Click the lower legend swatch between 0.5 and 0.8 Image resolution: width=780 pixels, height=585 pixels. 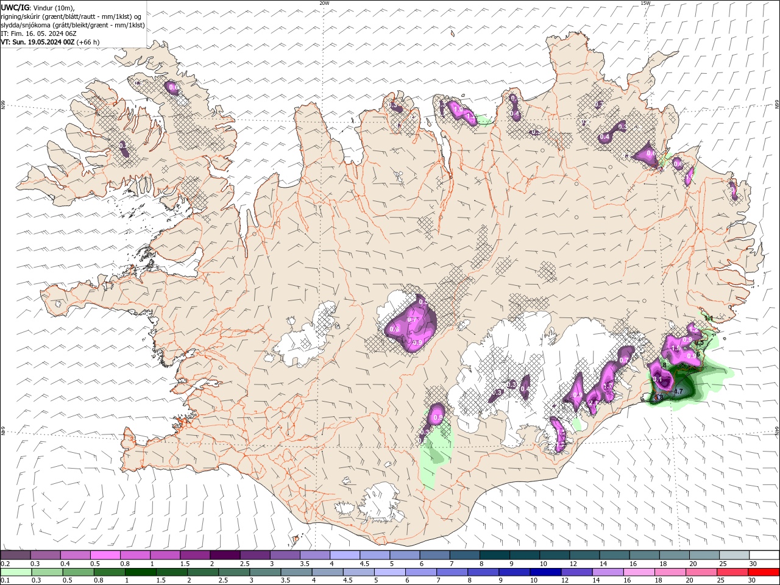pyautogui.click(x=78, y=572)
